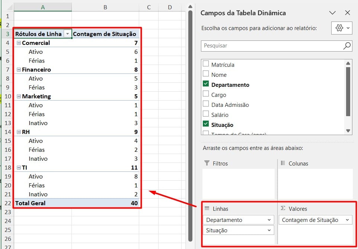The height and width of the screenshot is (249, 358).
Task: Select Inativo row under Marketing
Action: click(38, 123)
